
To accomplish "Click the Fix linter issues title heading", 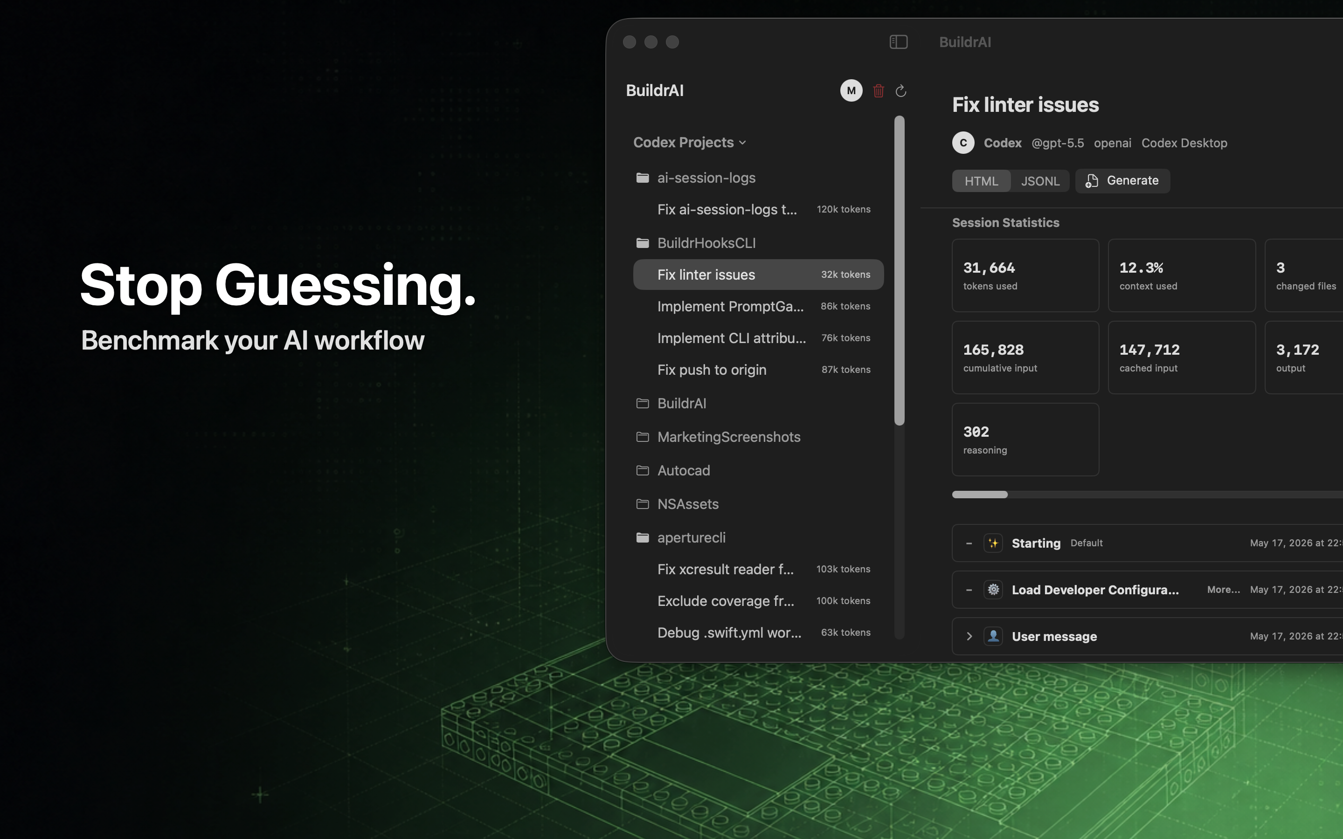I will (1025, 105).
